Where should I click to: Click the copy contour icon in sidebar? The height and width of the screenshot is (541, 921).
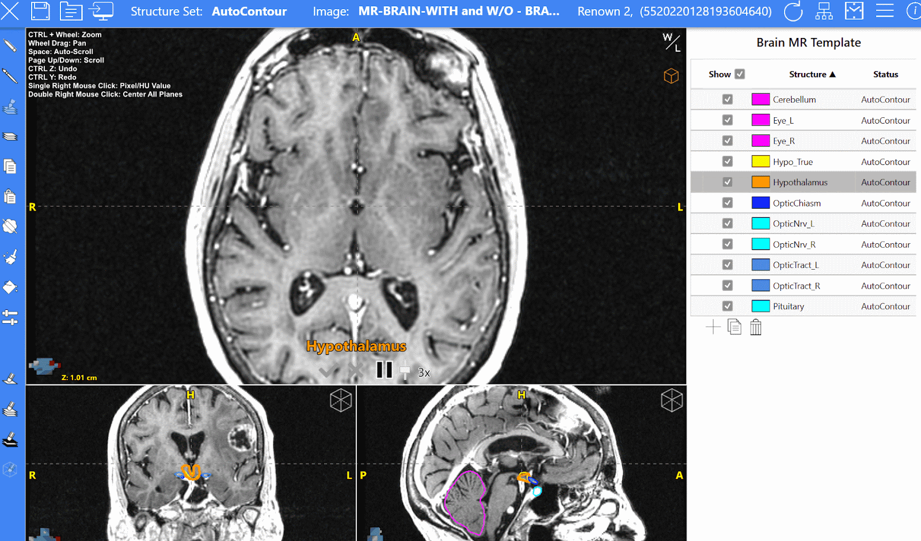coord(10,167)
